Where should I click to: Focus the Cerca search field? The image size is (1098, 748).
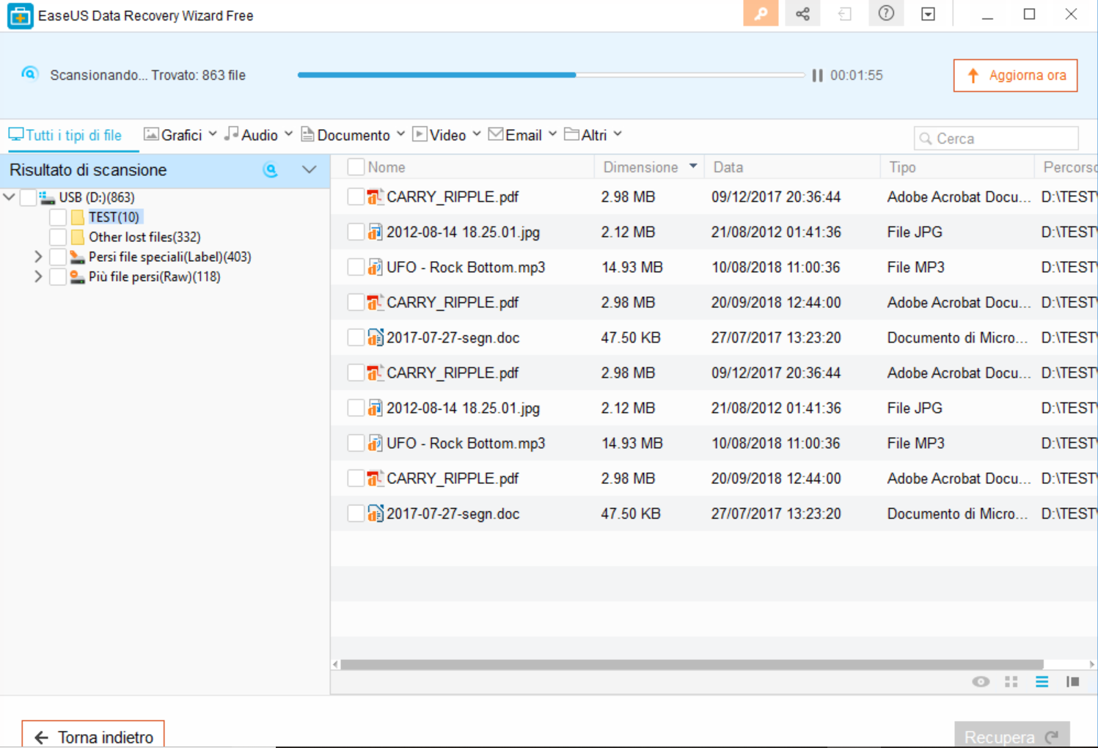coord(996,139)
